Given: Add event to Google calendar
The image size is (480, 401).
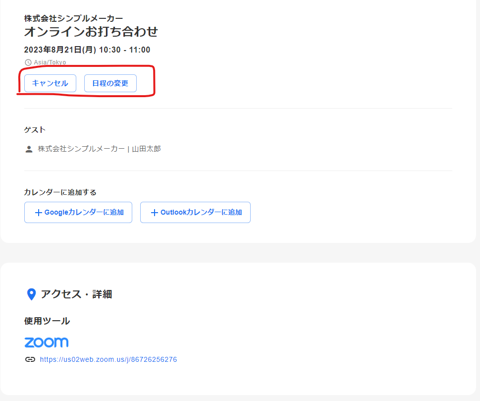Looking at the screenshot, I should tap(78, 212).
